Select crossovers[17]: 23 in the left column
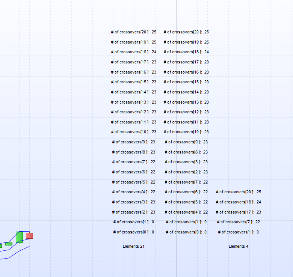 click(x=134, y=62)
